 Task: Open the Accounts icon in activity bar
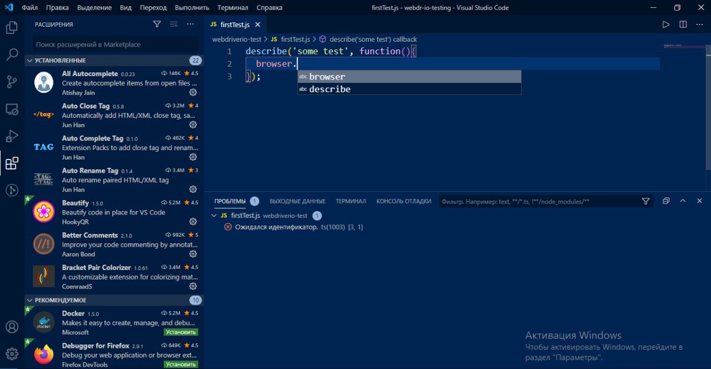[x=12, y=327]
